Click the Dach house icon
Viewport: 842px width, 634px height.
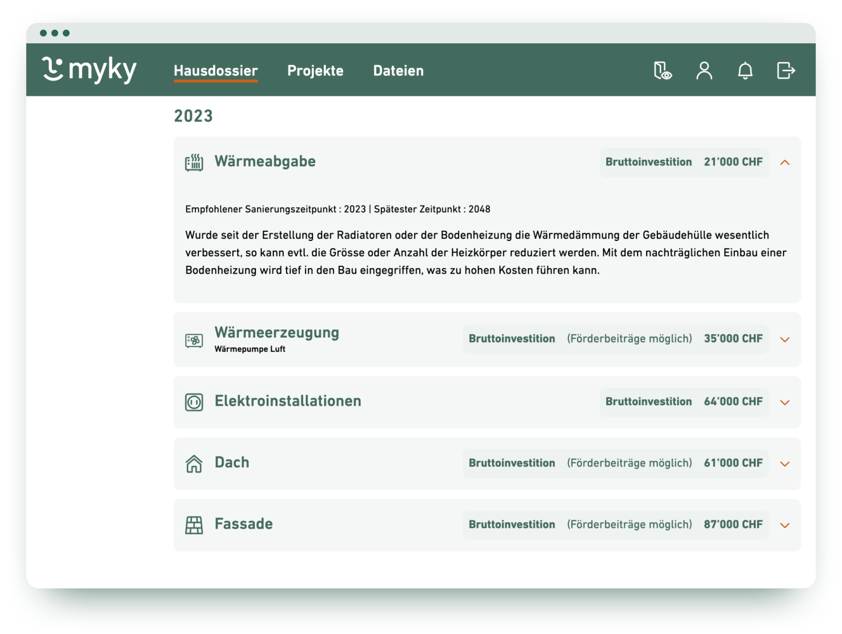tap(194, 464)
